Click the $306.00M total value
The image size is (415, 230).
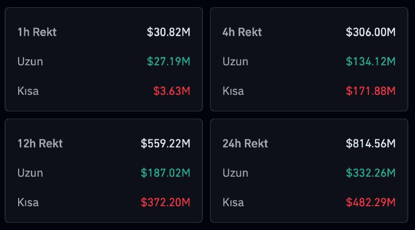pyautogui.click(x=371, y=32)
